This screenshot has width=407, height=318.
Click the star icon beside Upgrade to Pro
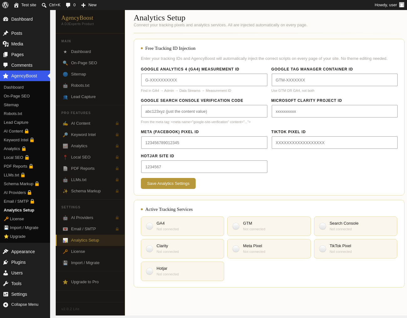(x=65, y=282)
